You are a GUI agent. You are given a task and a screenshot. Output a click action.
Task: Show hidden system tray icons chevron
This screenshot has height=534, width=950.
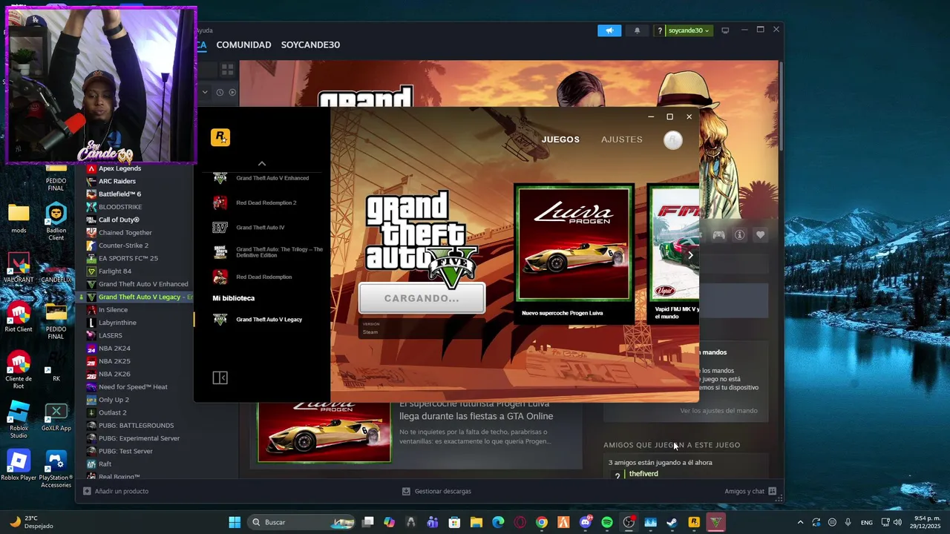pyautogui.click(x=800, y=522)
